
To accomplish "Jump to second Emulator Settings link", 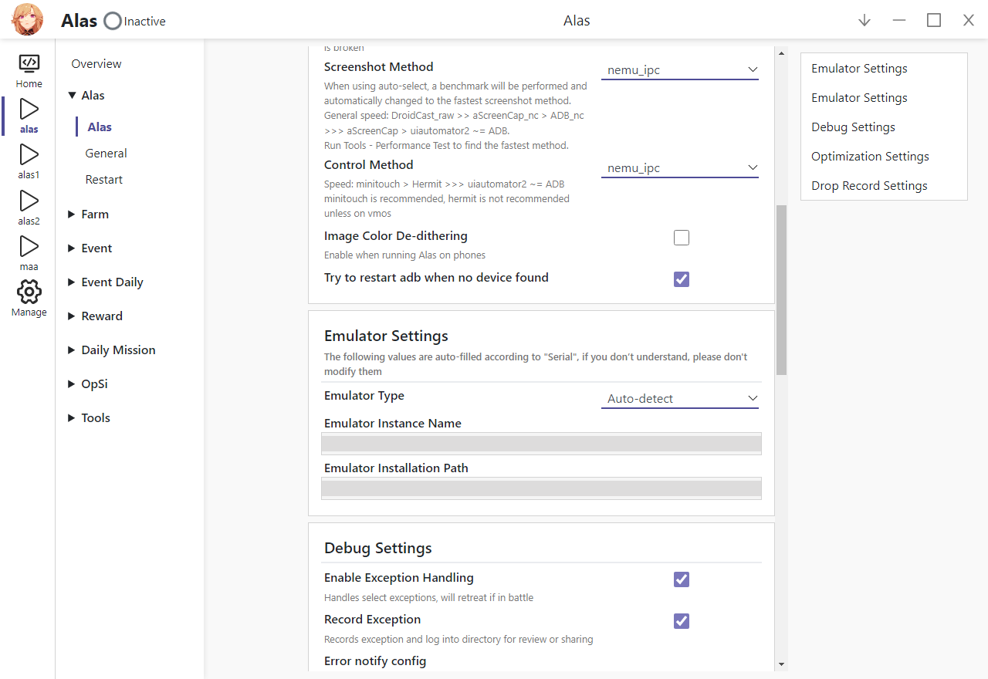I will [859, 98].
